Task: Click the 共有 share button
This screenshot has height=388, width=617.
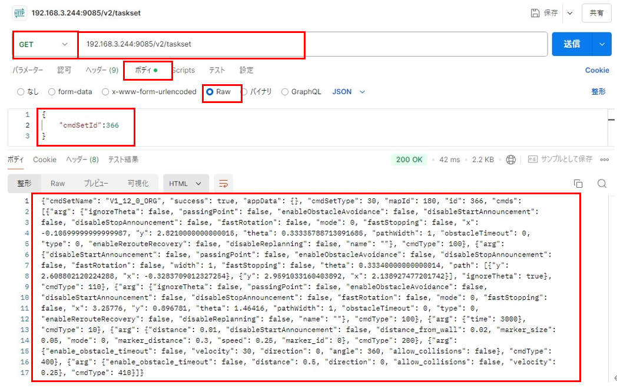Action: [x=596, y=13]
